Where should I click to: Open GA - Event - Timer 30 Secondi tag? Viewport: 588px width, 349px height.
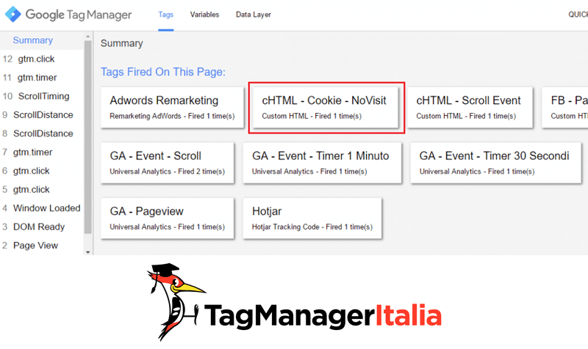[495, 163]
